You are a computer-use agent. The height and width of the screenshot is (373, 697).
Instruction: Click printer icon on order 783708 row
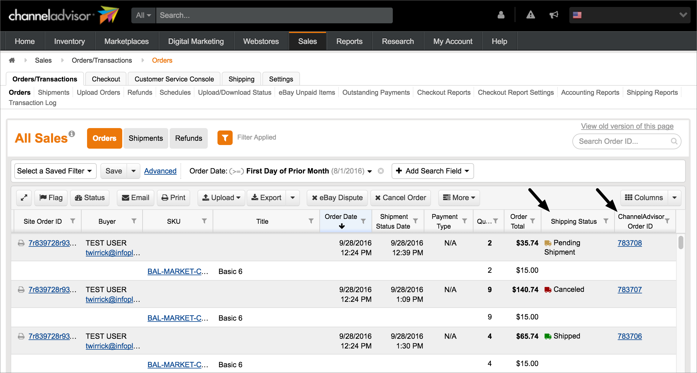[x=21, y=243]
